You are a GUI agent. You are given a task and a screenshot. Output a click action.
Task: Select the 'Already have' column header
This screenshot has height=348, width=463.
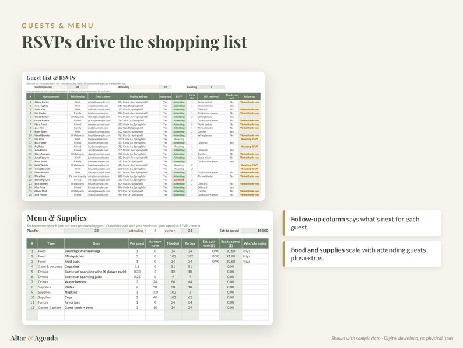tap(155, 243)
